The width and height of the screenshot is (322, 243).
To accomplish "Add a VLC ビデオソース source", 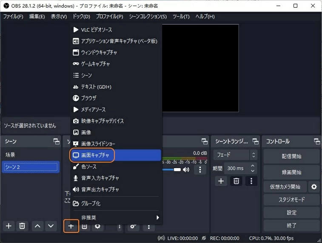I will (116, 30).
